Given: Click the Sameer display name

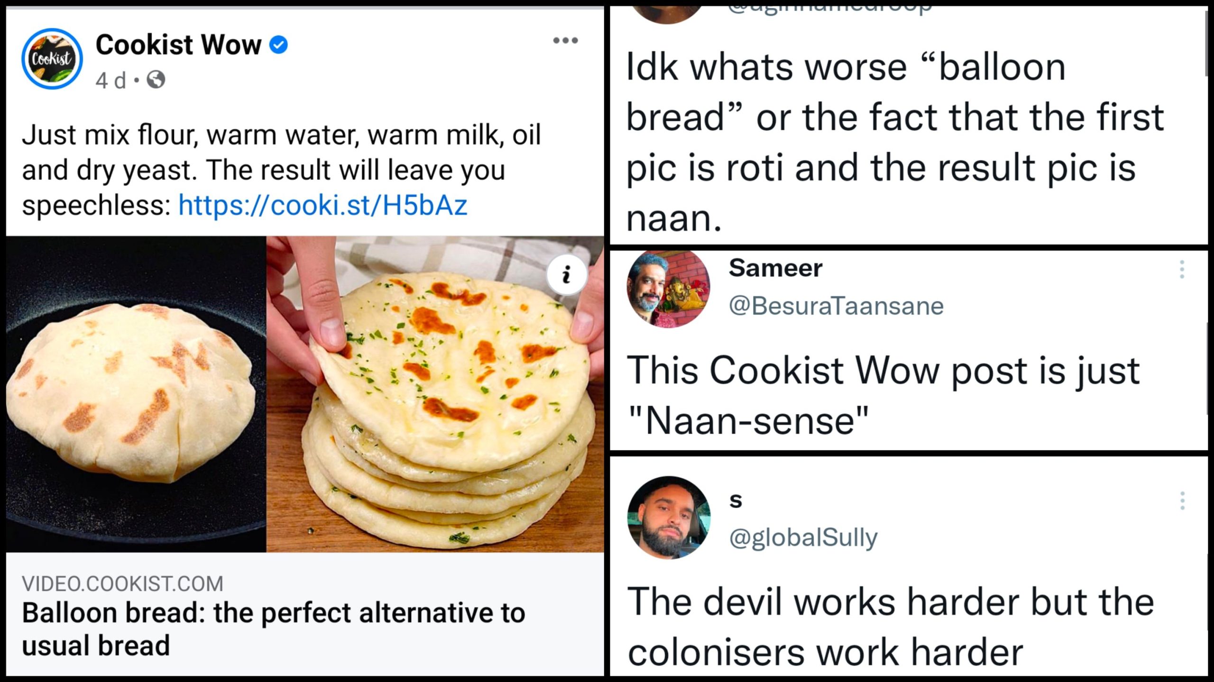Looking at the screenshot, I should [x=775, y=268].
